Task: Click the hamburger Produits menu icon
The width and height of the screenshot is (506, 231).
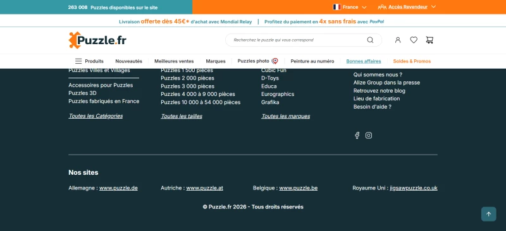Action: pos(78,61)
